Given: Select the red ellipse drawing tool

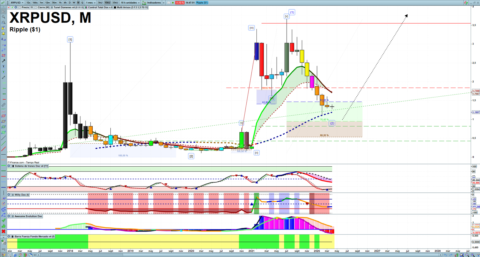Looking at the screenshot, I should coord(3,116).
